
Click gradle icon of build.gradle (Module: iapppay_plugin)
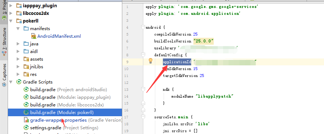pyautogui.click(x=26, y=97)
